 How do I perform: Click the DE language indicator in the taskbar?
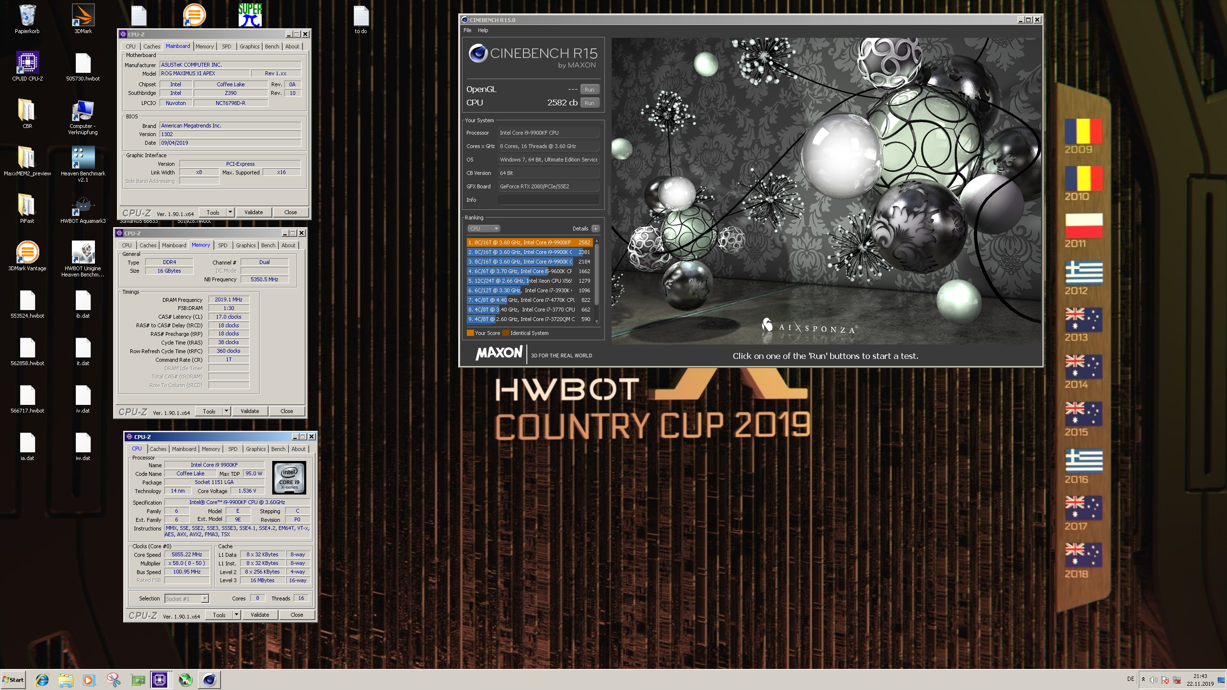coord(1131,679)
